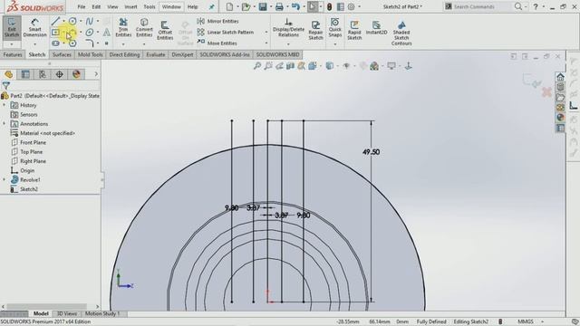Viewport: 580px width, 326px height.
Task: Click Linear Sketch Pattern command
Action: (226, 33)
